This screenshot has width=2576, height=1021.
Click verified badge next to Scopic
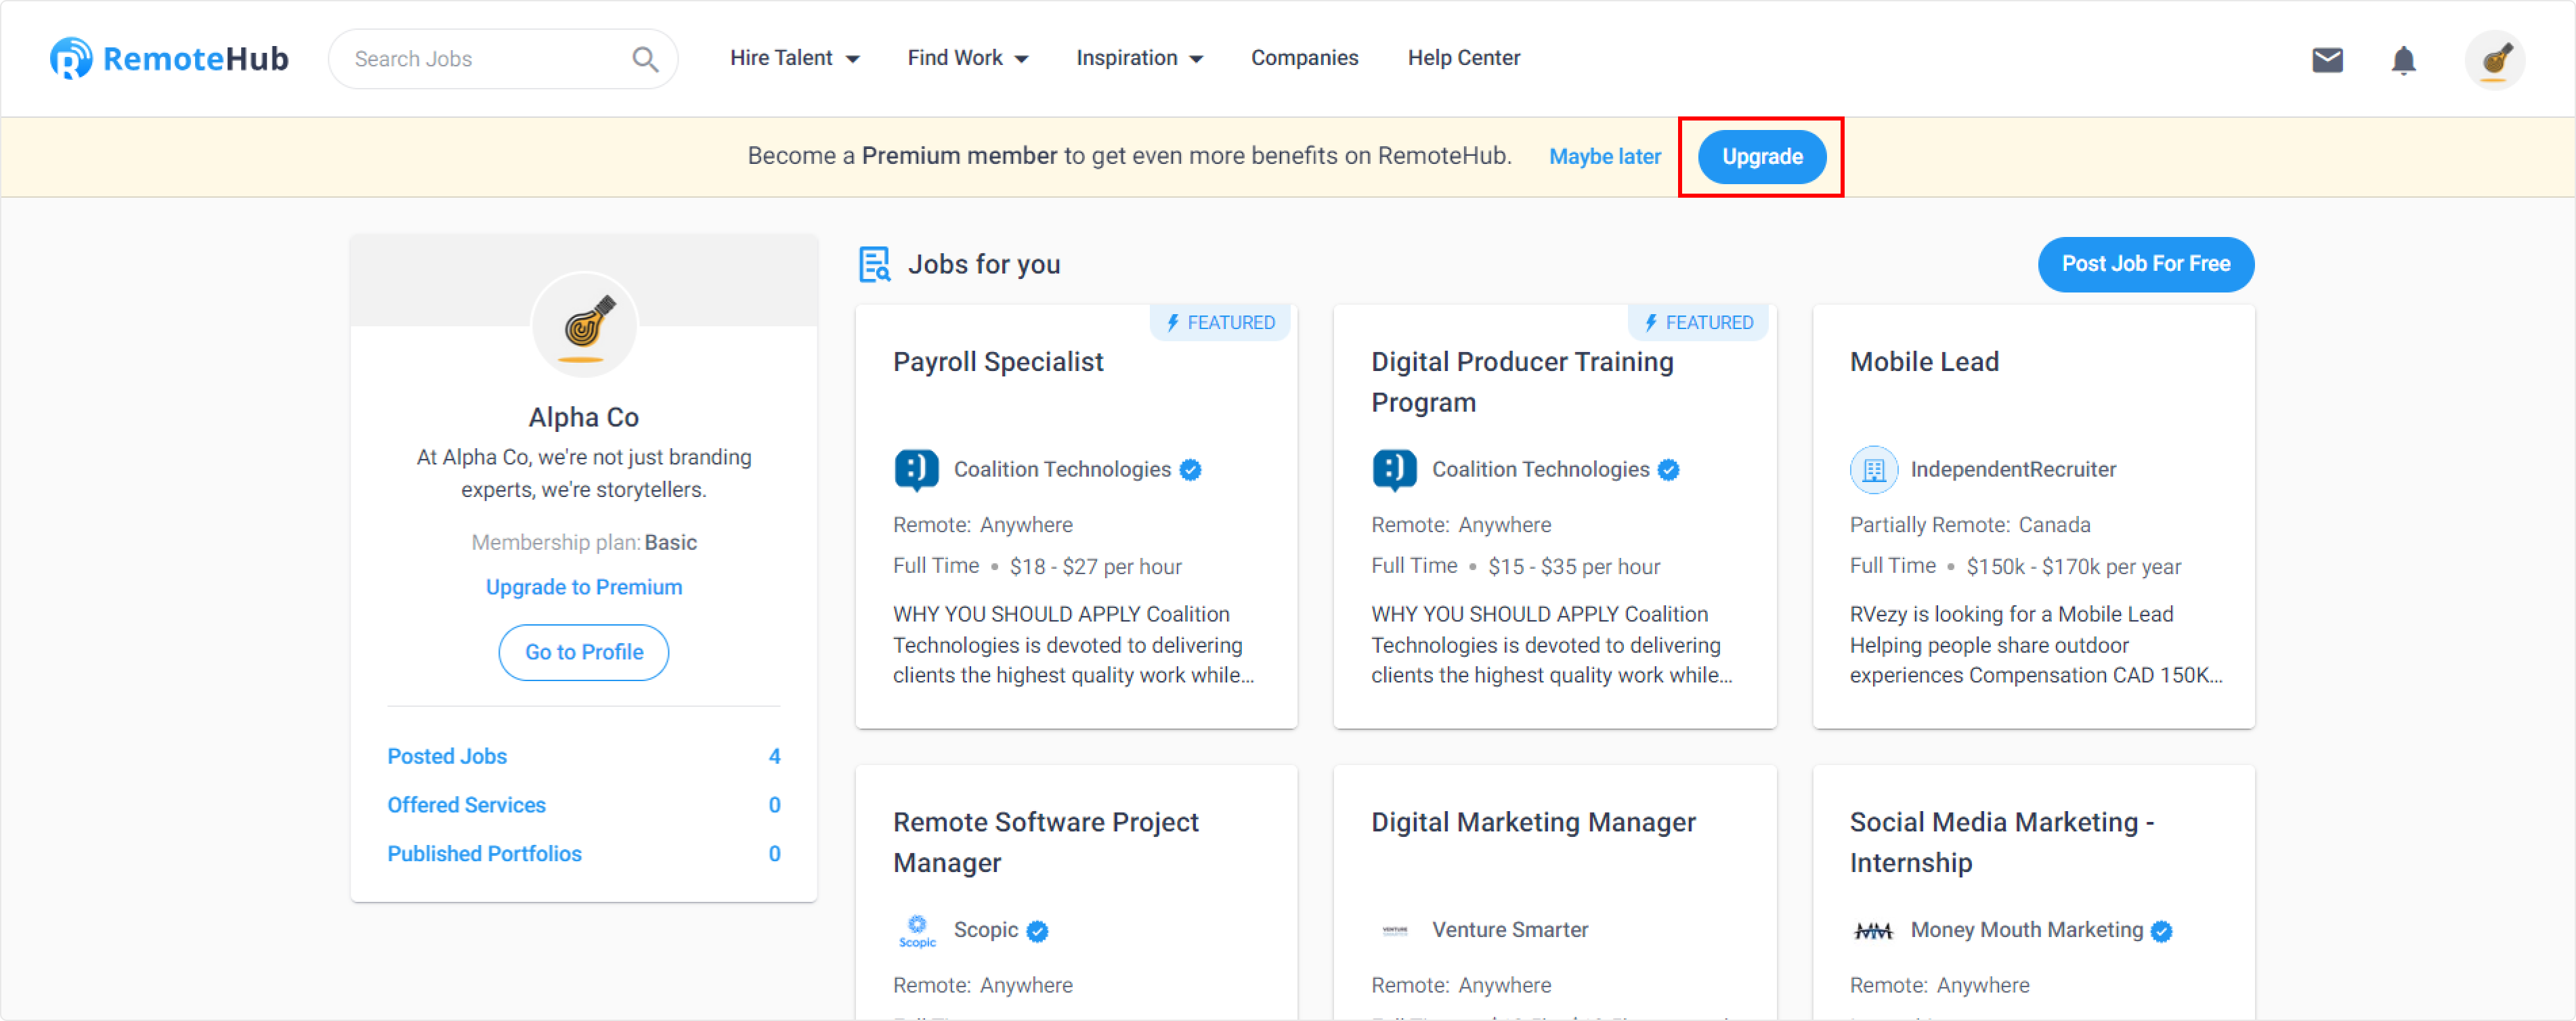click(x=1037, y=931)
